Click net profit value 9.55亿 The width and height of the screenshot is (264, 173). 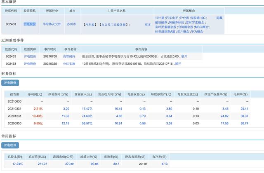(38, 124)
